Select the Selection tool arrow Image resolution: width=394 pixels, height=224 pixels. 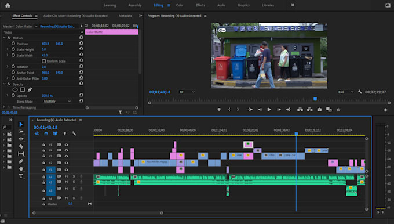point(21,124)
